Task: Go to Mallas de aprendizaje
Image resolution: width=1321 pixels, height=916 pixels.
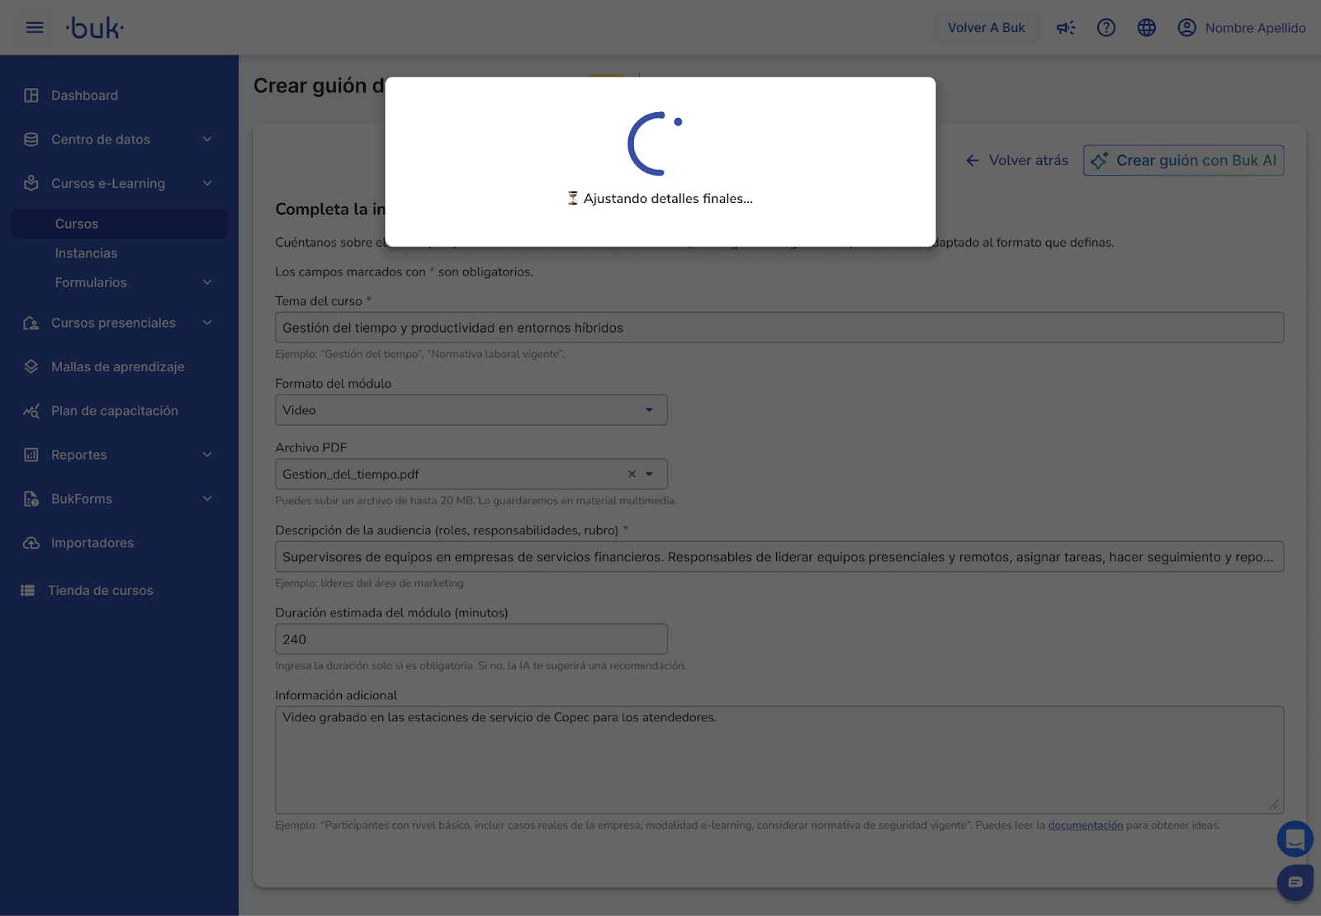Action: tap(117, 366)
